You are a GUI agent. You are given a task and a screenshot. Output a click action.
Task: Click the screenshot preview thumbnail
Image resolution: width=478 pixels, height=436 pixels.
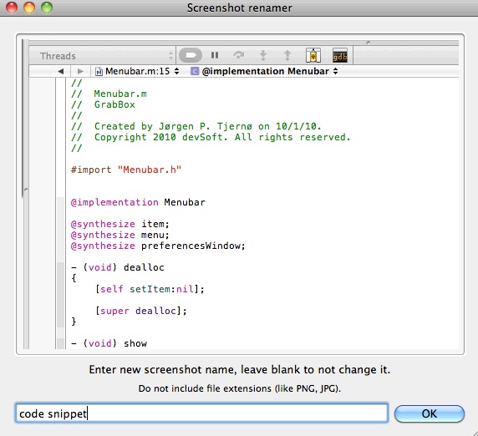point(240,195)
